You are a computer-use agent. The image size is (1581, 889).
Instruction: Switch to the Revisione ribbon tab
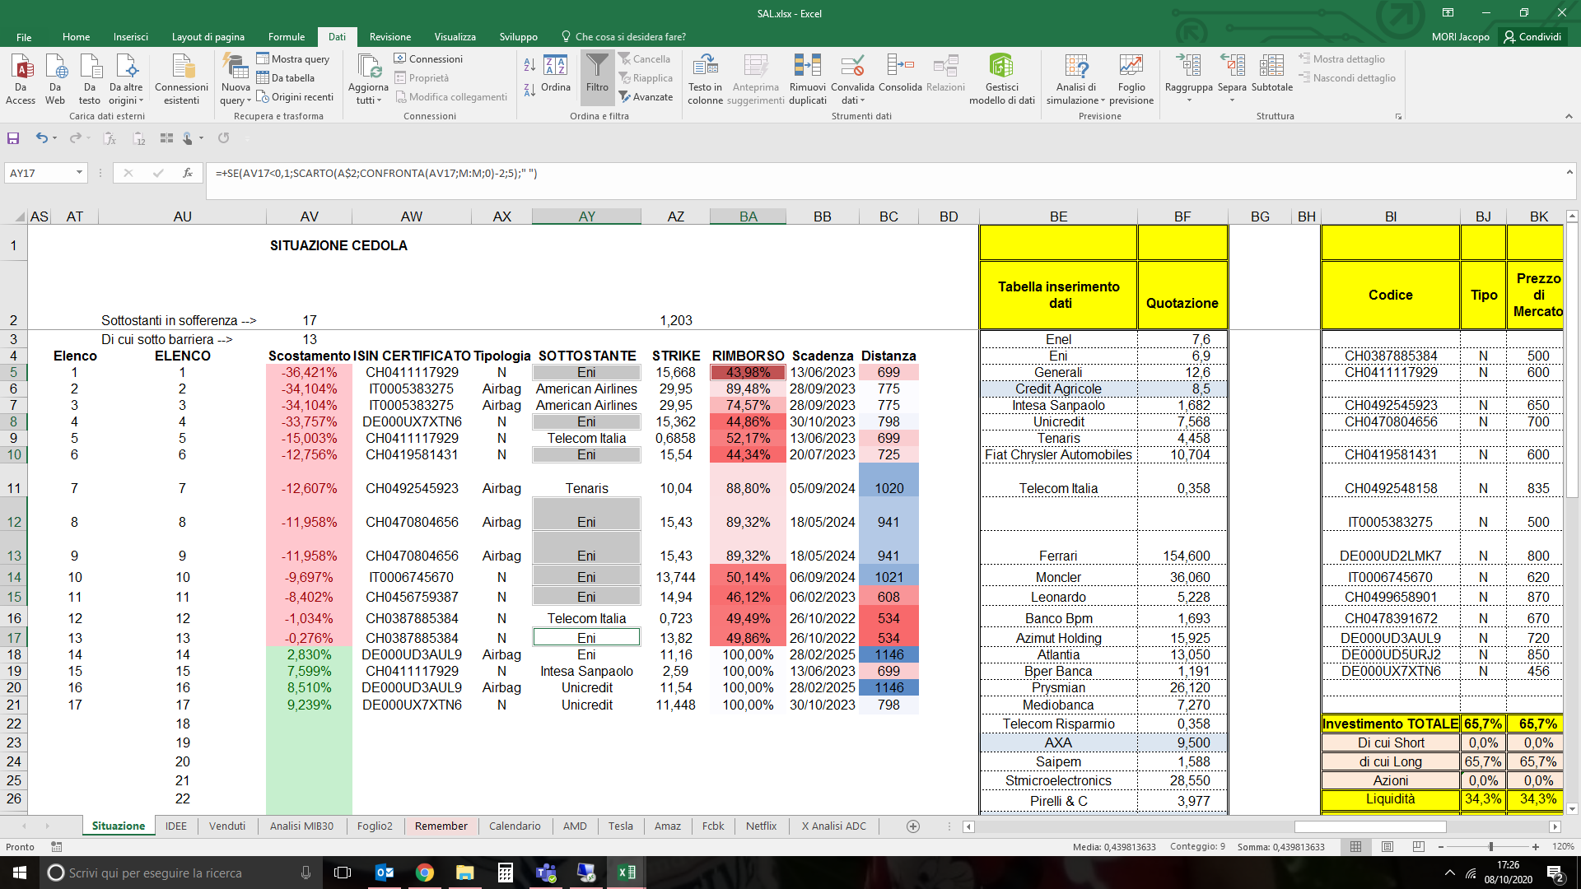(390, 37)
